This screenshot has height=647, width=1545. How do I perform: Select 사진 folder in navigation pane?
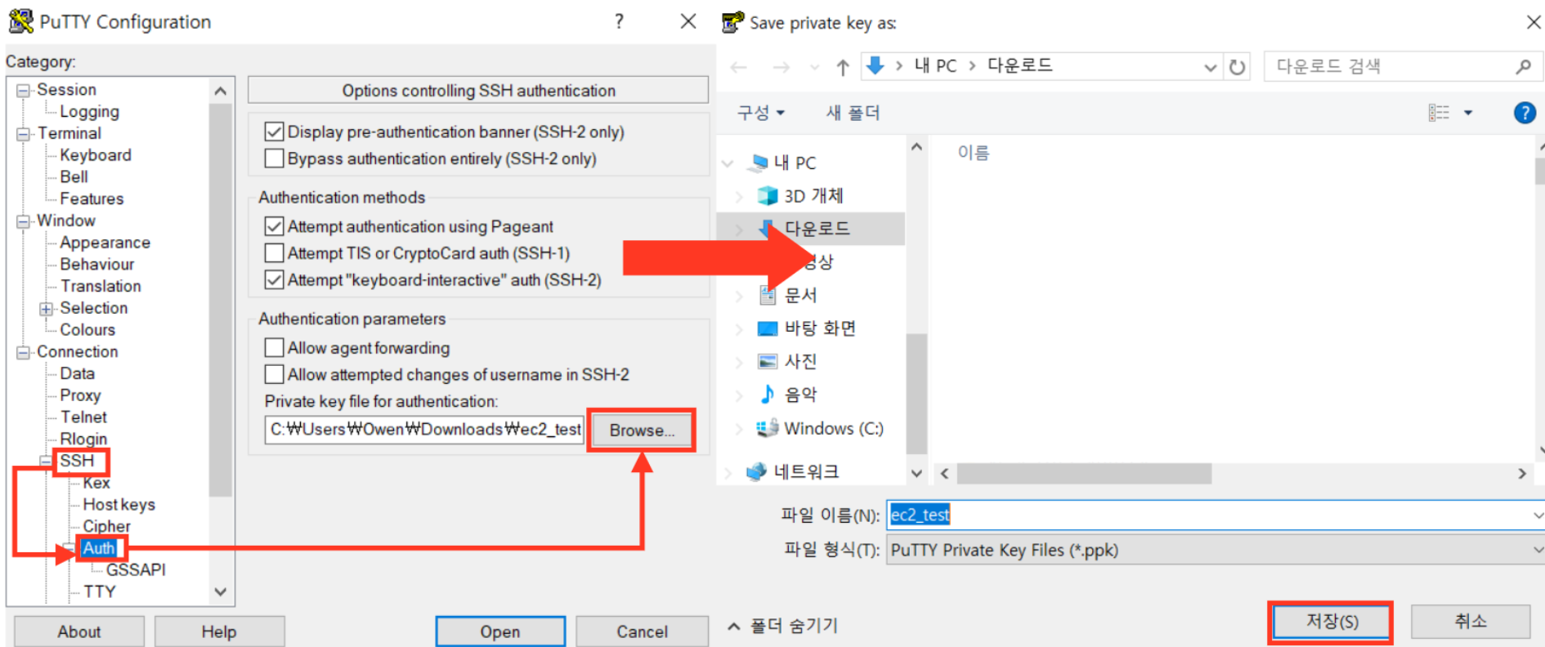pyautogui.click(x=787, y=361)
